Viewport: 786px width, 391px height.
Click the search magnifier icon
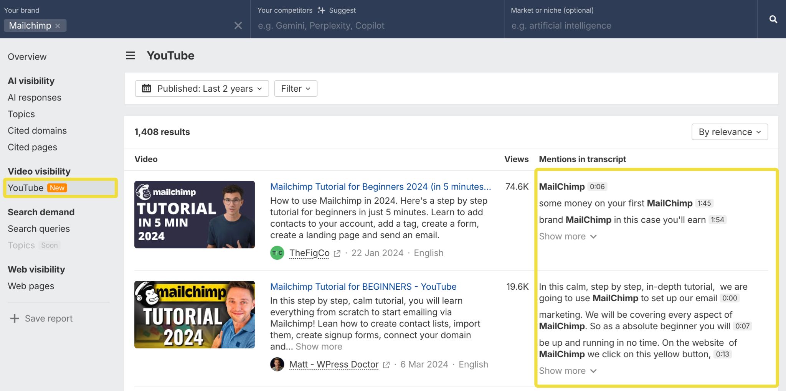pos(773,19)
